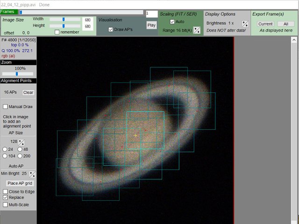The image size is (299, 224).
Task: Change AP Size 128 with stepper arrows
Action: 21,142
